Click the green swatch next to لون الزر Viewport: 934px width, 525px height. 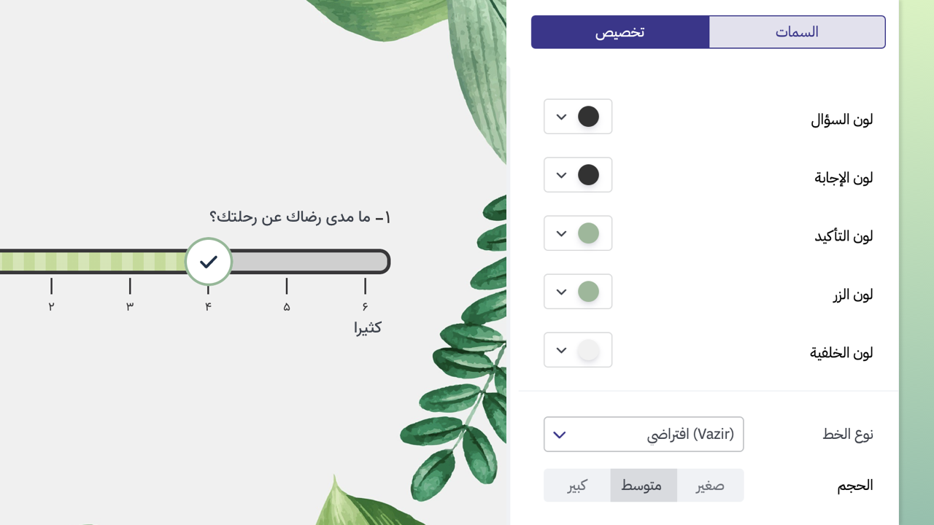(x=588, y=291)
